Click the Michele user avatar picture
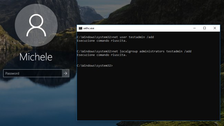 [x=36, y=25]
